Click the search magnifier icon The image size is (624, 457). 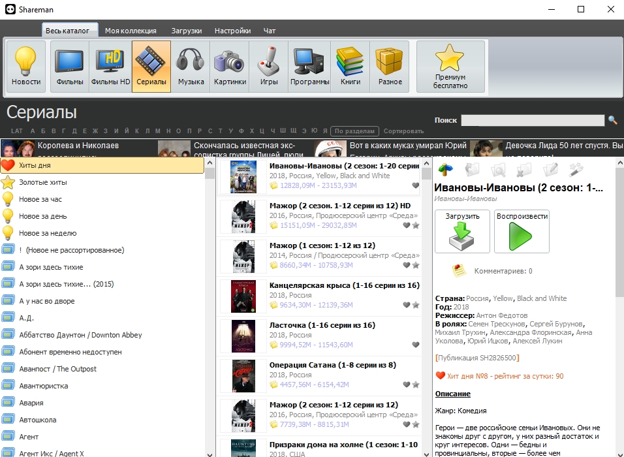coord(612,120)
